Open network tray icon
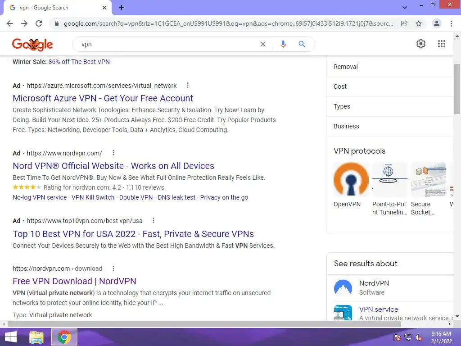Screen dimensions: 461x346 (408, 337)
